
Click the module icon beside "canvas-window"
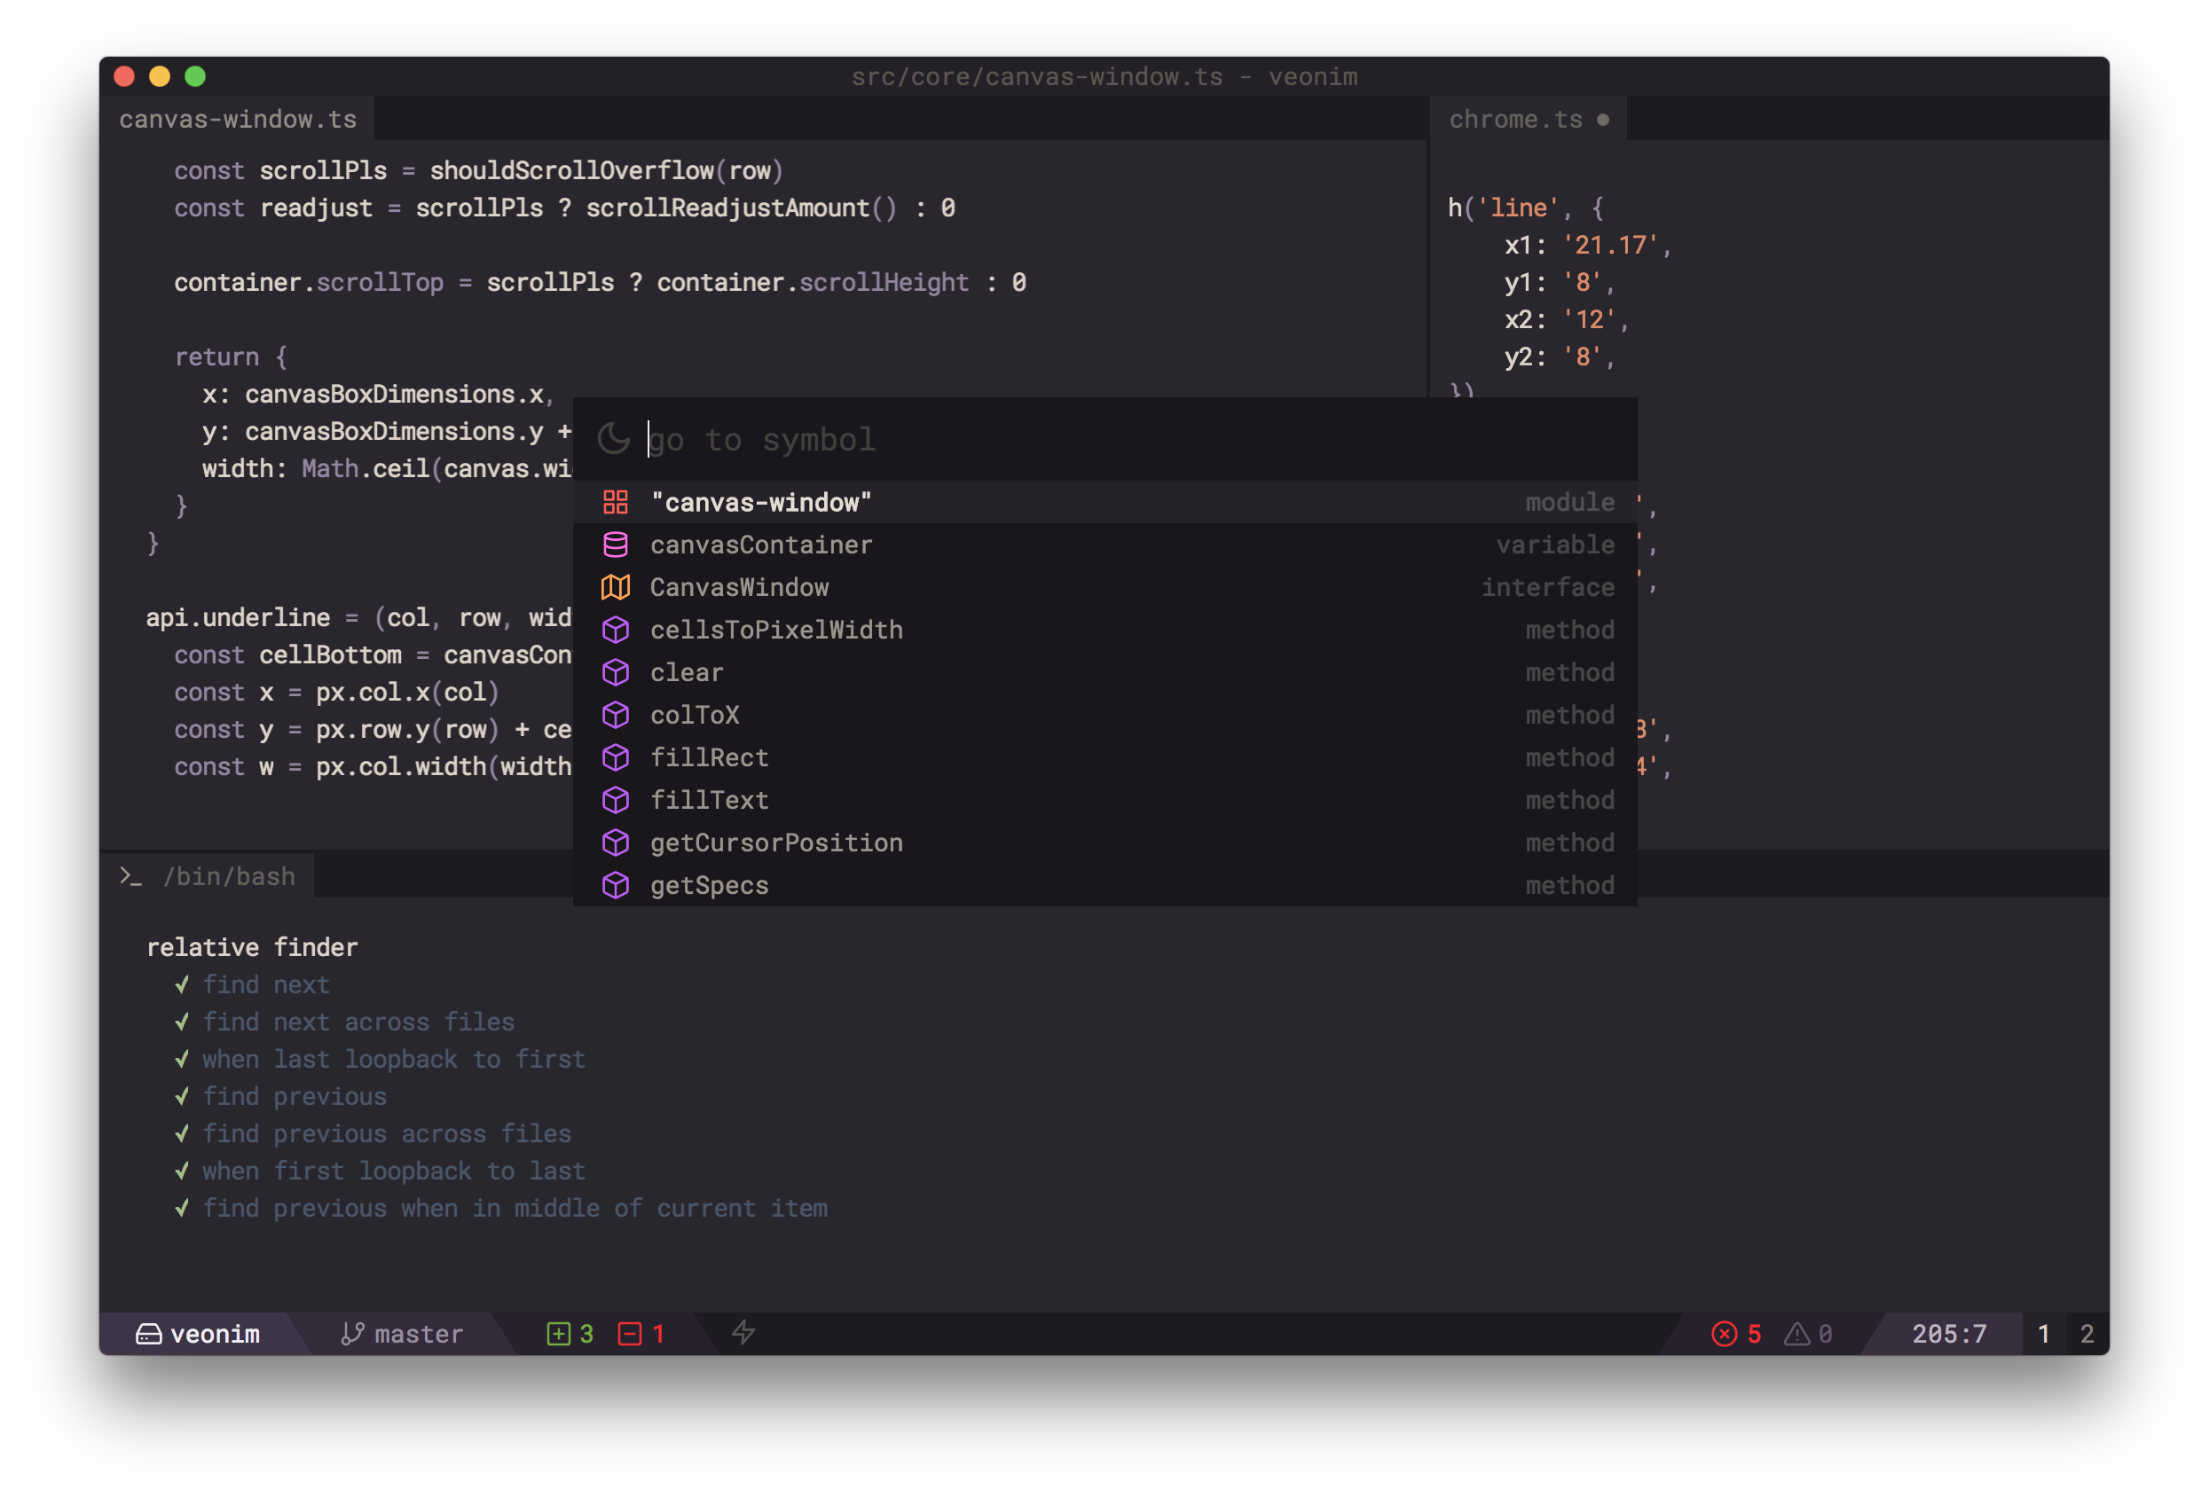point(615,502)
